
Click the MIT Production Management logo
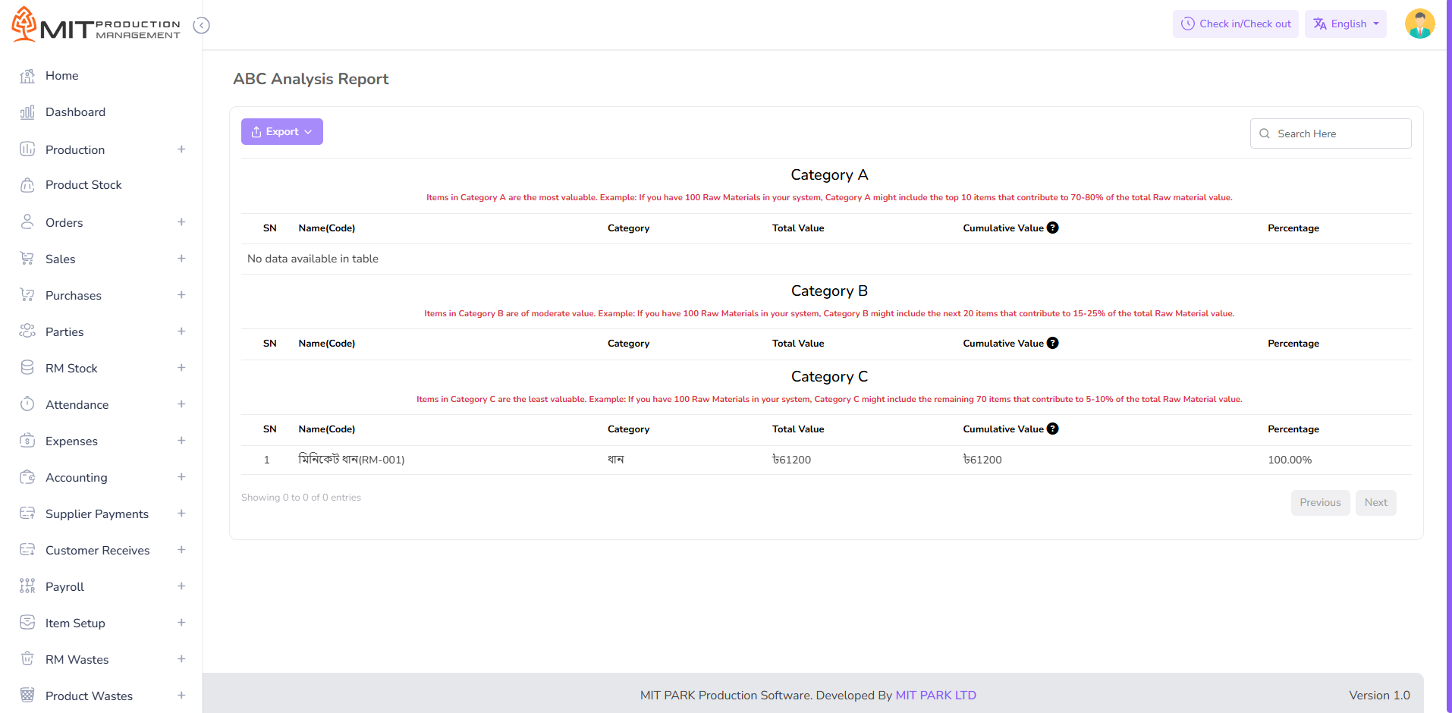96,25
